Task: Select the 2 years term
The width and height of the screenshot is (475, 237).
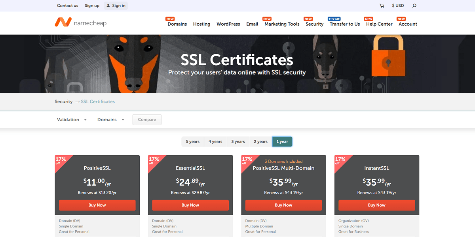Action: pyautogui.click(x=260, y=141)
